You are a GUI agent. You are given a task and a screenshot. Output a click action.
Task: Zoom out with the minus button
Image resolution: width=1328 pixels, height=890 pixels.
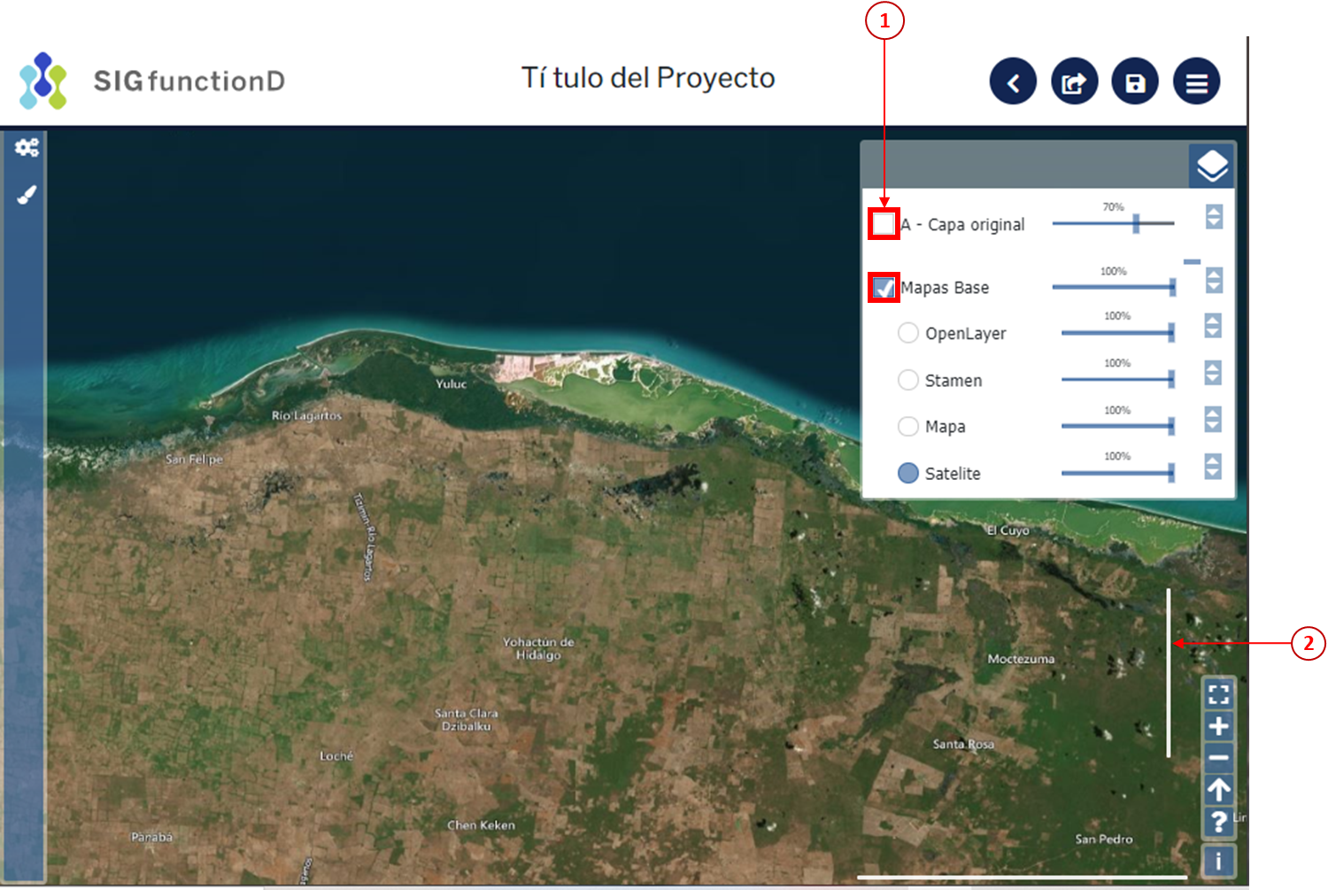tap(1218, 758)
